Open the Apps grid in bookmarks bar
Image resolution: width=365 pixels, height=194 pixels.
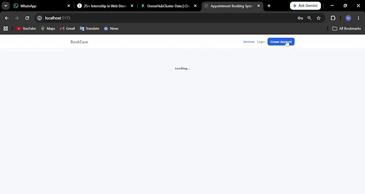point(6,28)
